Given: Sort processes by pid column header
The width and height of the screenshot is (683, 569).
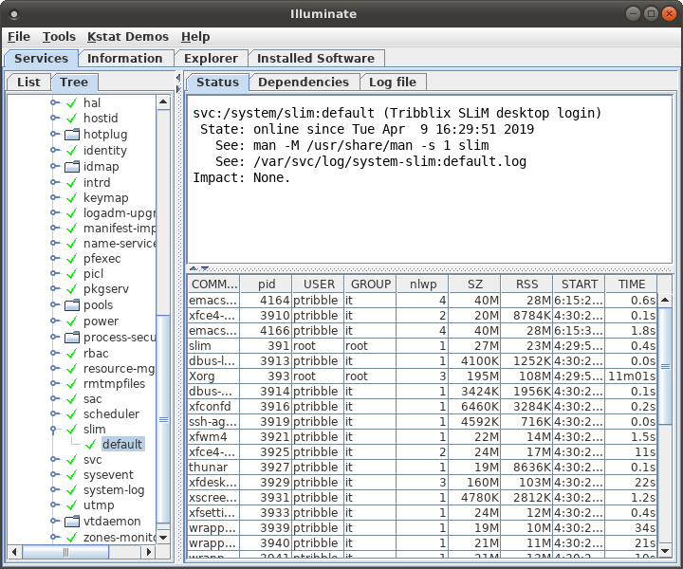Looking at the screenshot, I should point(267,284).
